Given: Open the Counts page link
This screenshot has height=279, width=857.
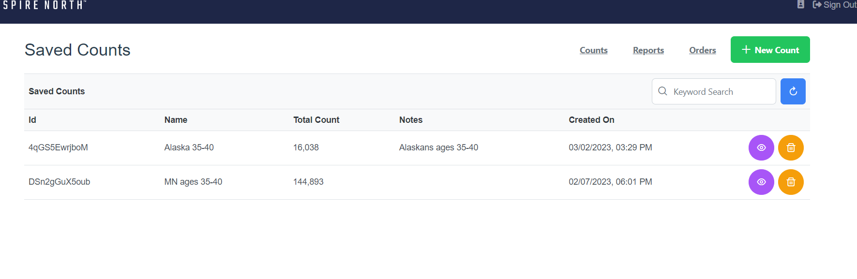Looking at the screenshot, I should point(594,50).
